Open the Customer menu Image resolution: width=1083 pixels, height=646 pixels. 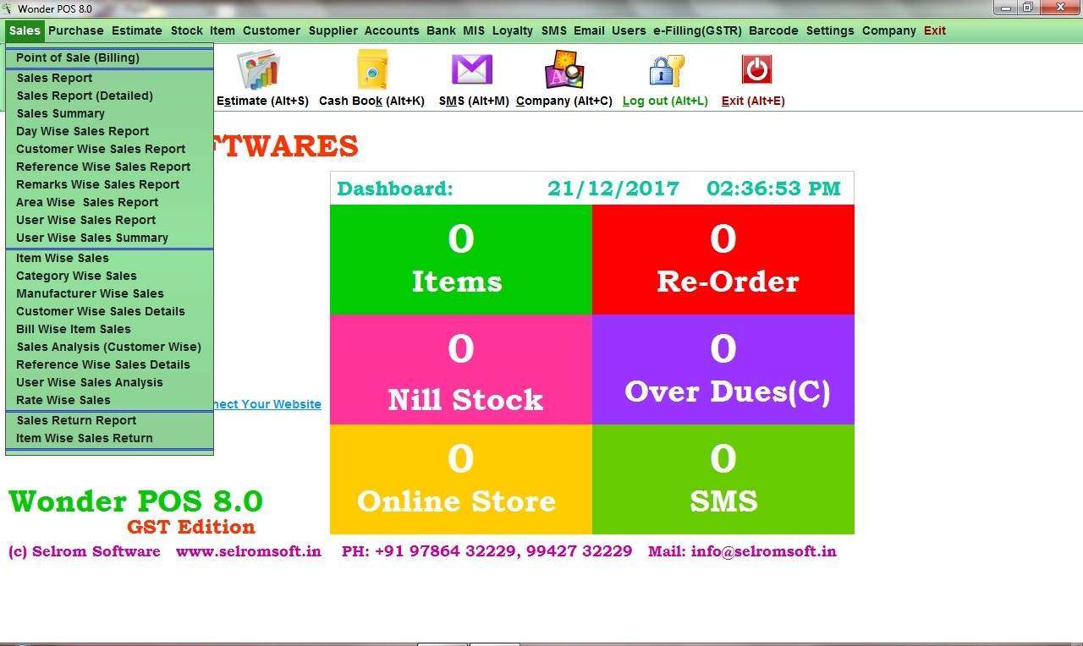[x=272, y=30]
